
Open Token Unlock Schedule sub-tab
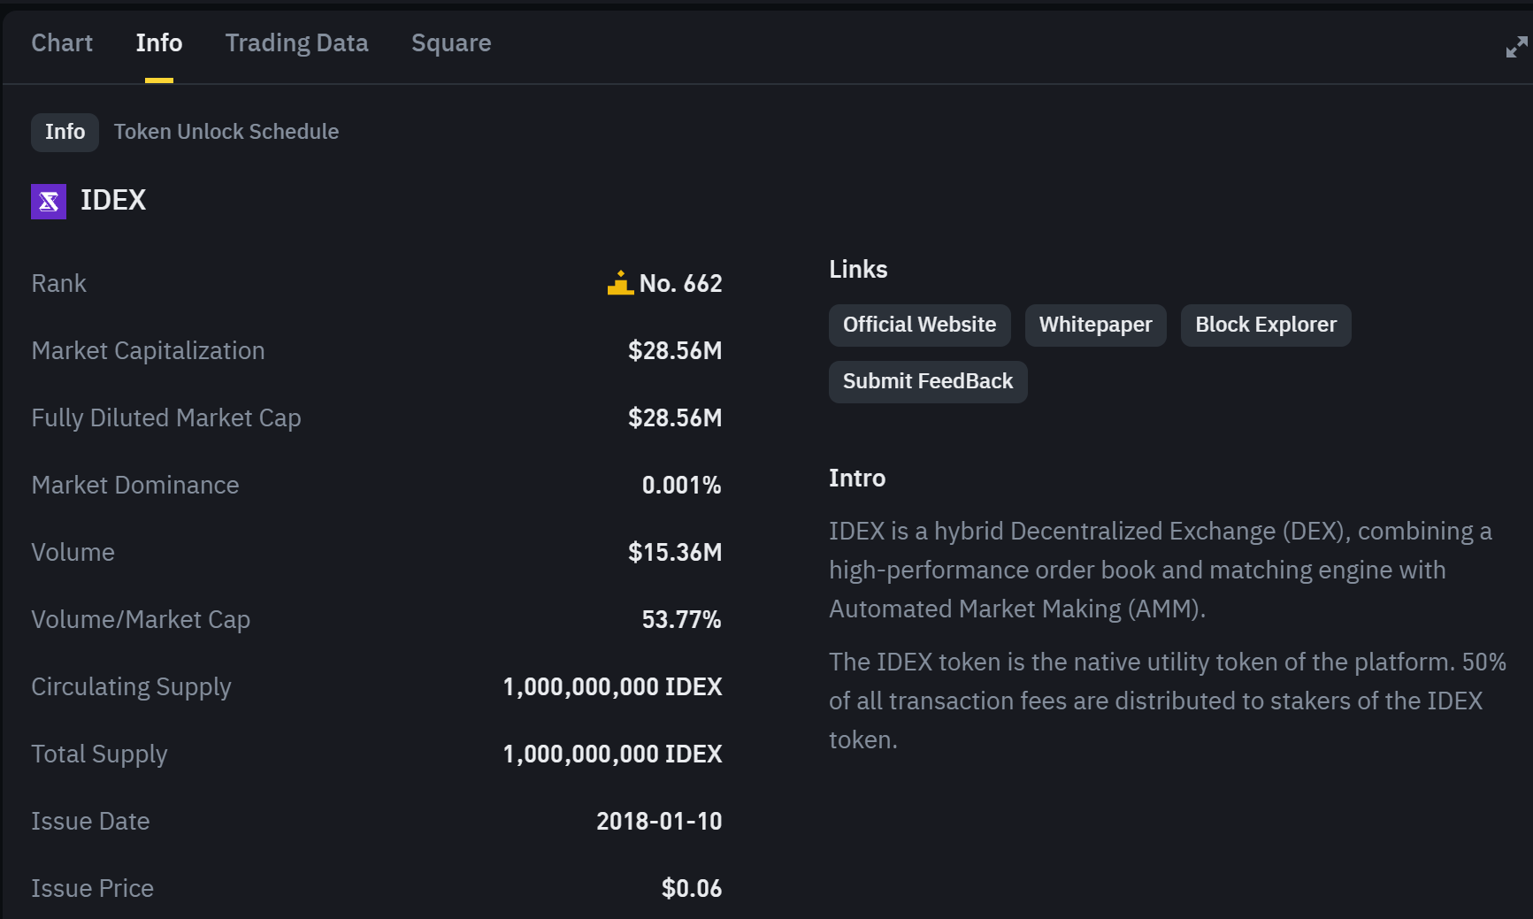point(226,132)
